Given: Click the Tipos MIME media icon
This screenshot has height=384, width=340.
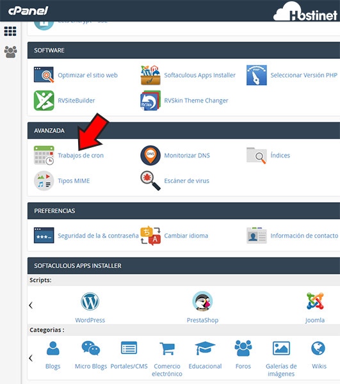Looking at the screenshot, I should pos(44,180).
